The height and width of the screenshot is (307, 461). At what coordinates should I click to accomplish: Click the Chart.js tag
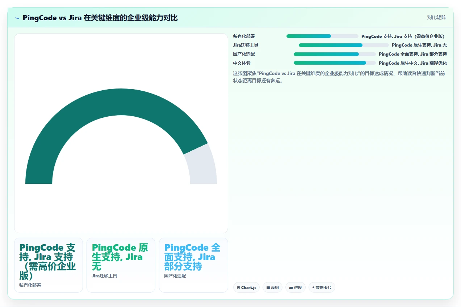pyautogui.click(x=246, y=287)
